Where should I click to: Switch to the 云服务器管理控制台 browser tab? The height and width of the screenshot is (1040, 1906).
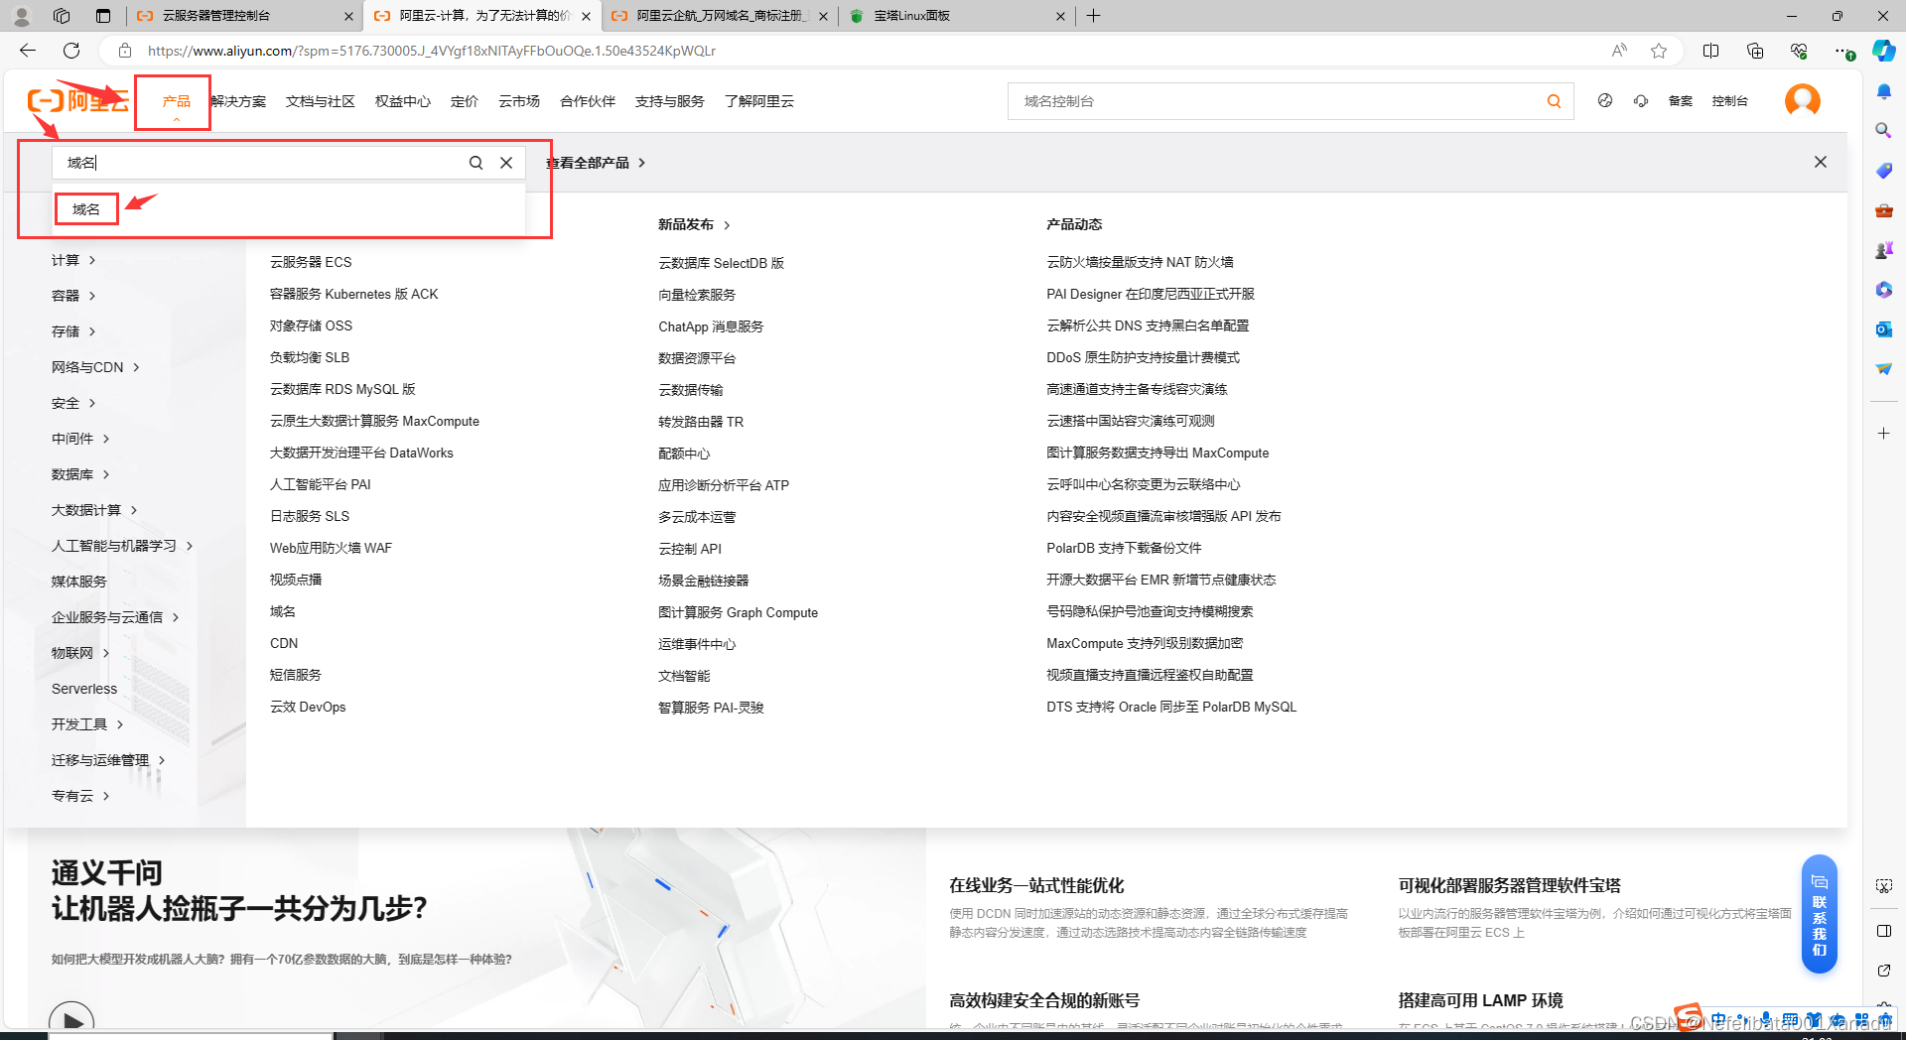coord(243,16)
